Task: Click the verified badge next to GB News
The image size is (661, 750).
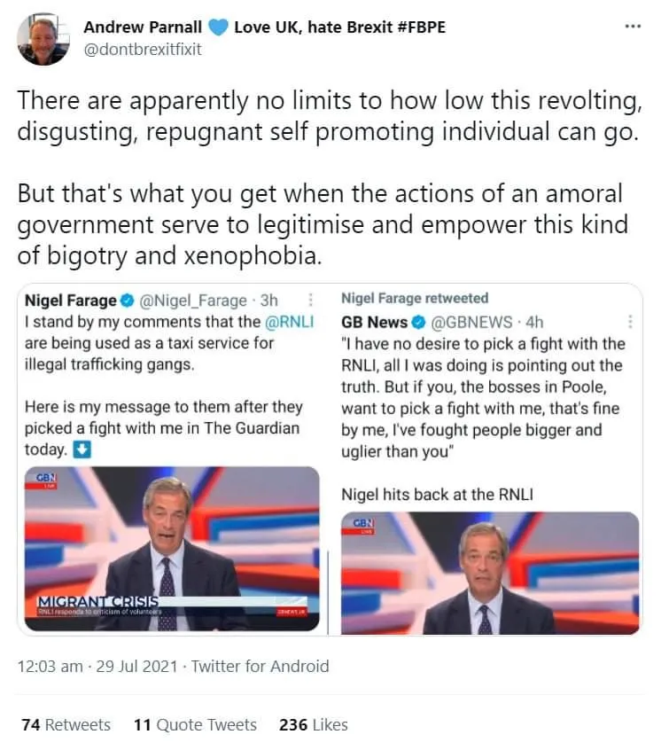Action: coord(419,322)
